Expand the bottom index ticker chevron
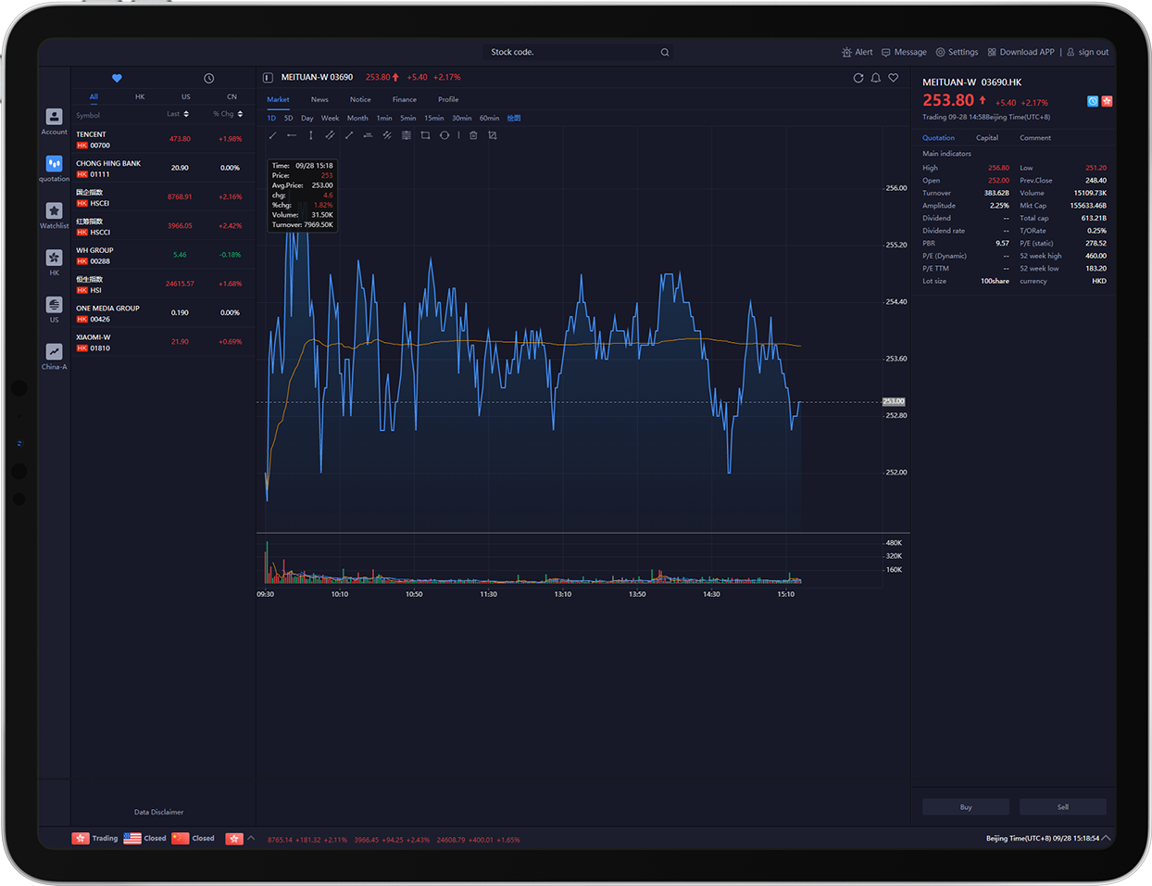The image size is (1152, 886). [x=251, y=839]
